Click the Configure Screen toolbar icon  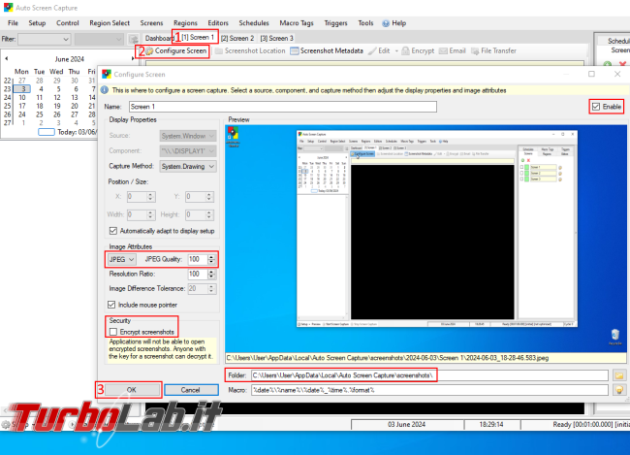tap(149, 51)
